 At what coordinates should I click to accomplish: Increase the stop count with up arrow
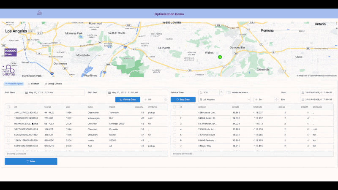[276, 98]
